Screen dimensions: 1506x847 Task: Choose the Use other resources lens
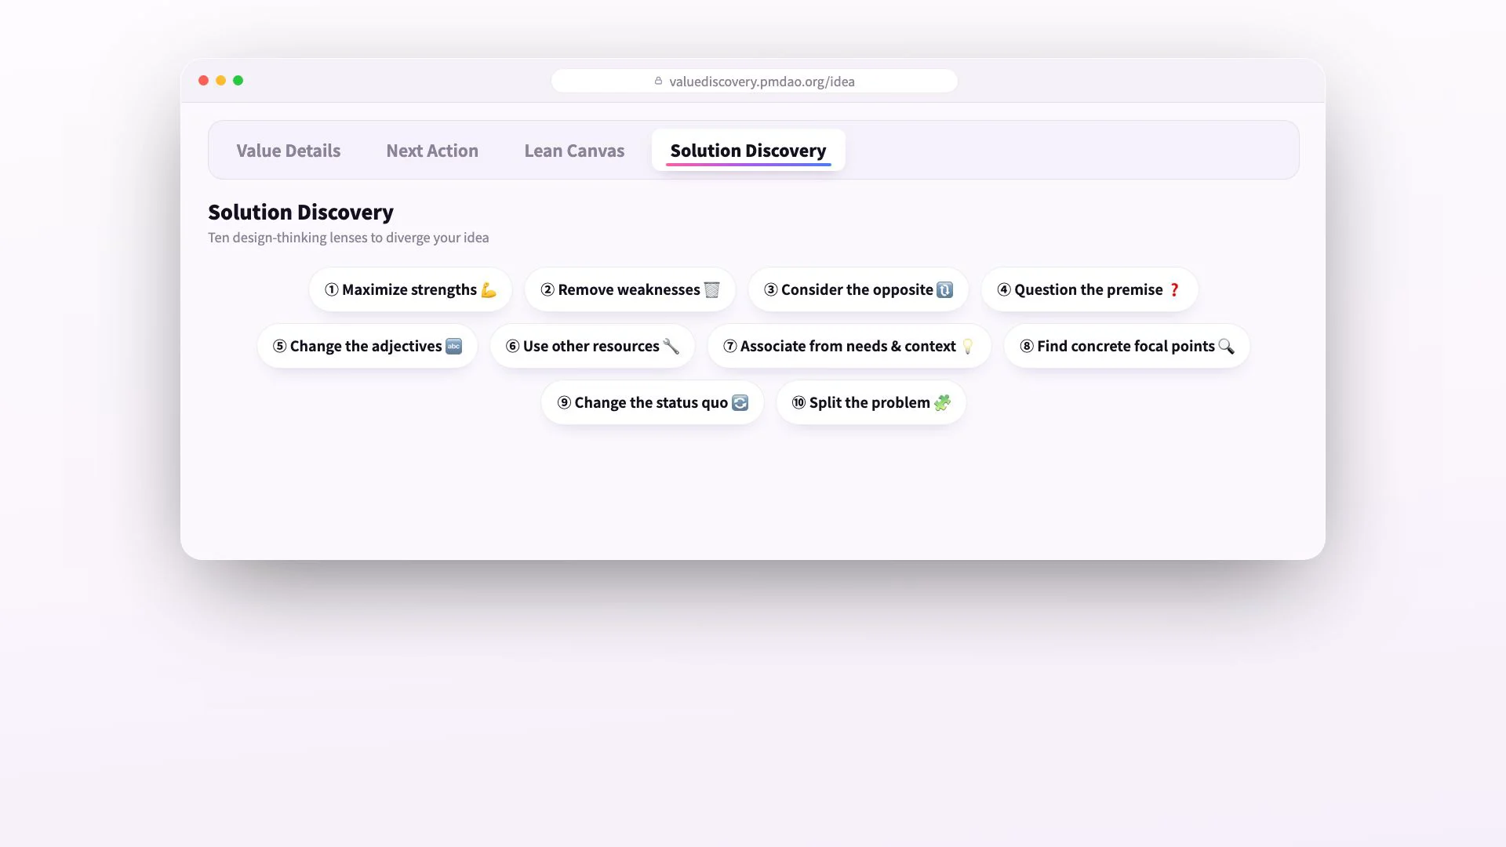point(592,346)
